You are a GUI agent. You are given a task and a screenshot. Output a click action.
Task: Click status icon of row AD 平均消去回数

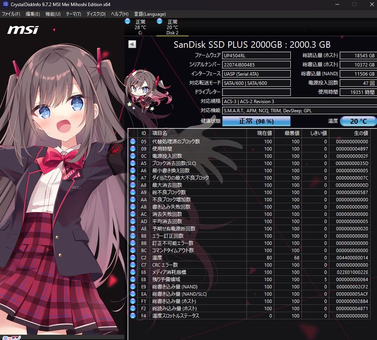pyautogui.click(x=133, y=221)
